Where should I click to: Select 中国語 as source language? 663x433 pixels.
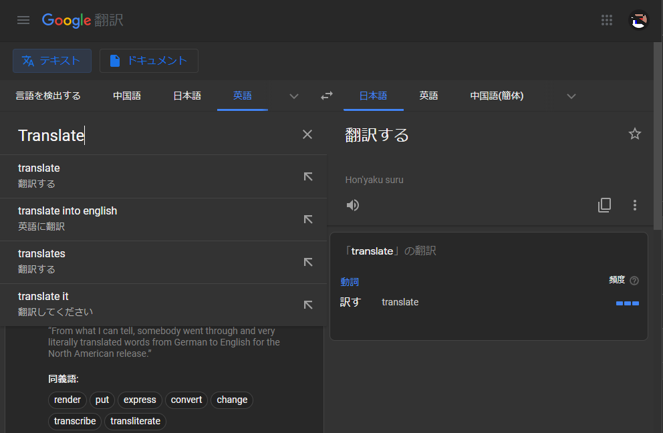(x=127, y=96)
